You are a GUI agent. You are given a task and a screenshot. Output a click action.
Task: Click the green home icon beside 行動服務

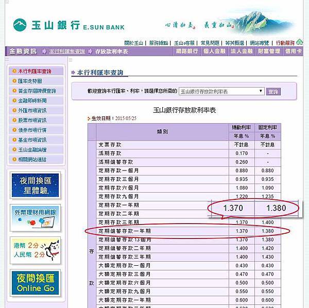point(299,42)
